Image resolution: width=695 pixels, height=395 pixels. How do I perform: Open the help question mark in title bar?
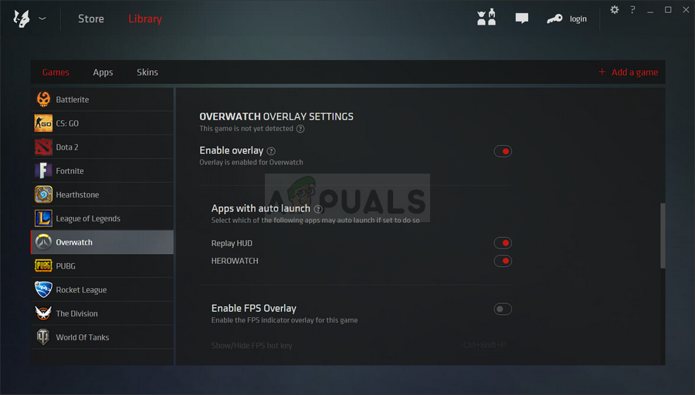pos(632,9)
